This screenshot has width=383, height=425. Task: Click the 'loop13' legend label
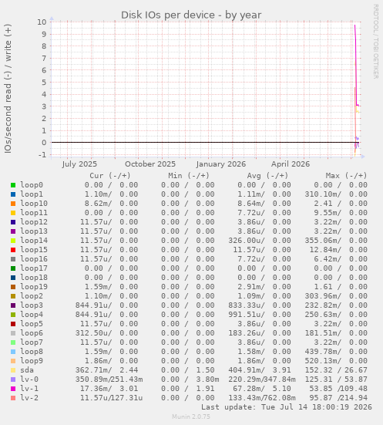pos(34,231)
